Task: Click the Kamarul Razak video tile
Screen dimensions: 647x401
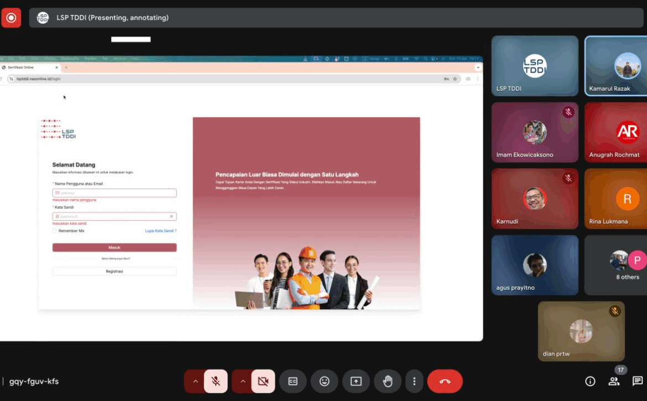Action: [x=615, y=66]
